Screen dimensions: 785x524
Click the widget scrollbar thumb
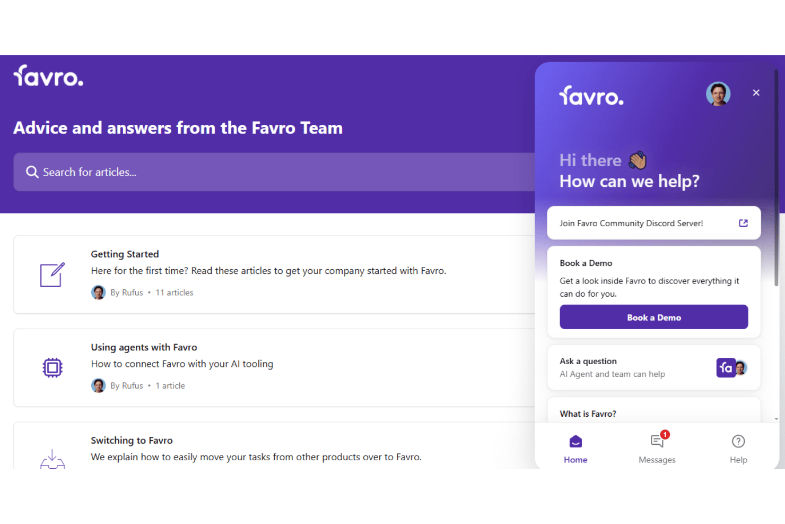tap(777, 178)
